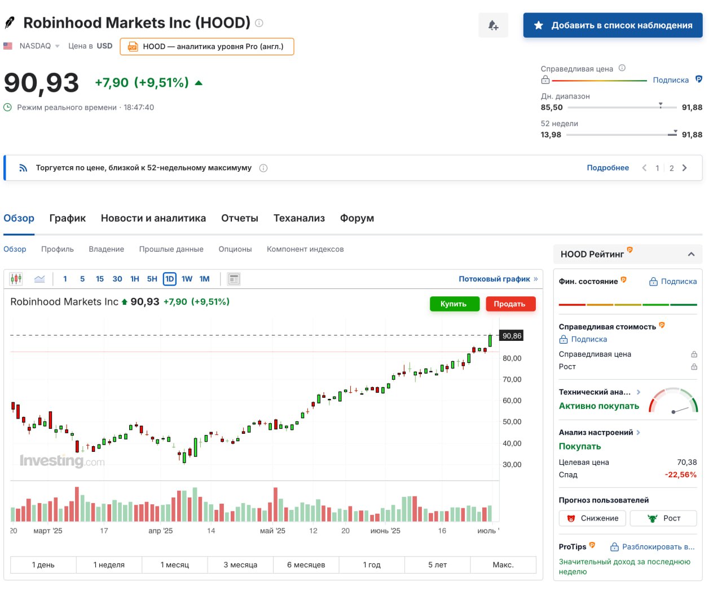722x591 pixels.
Task: Click Добавить в список наблюдения button
Action: point(613,25)
